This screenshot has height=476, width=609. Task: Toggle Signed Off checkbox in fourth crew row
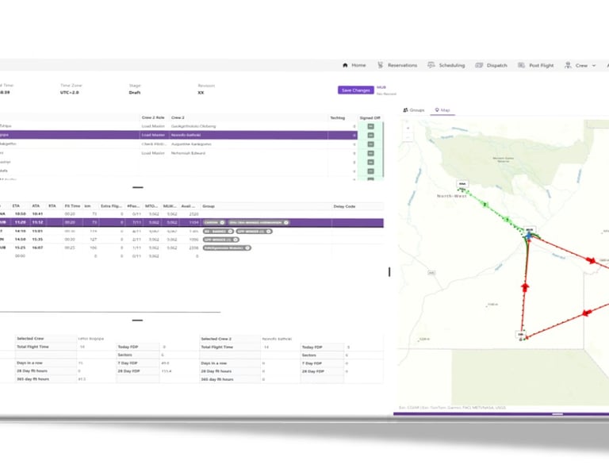pos(370,153)
